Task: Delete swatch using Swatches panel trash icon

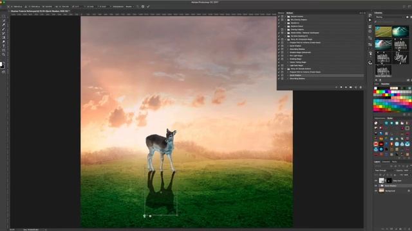Action: tap(409, 114)
